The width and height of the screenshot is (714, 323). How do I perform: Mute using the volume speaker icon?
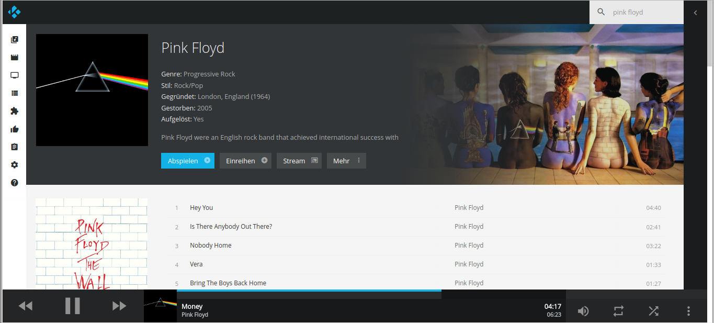click(x=583, y=311)
